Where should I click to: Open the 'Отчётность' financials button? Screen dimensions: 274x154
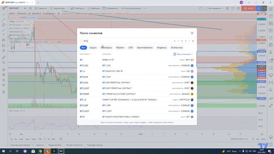tap(77, 8)
